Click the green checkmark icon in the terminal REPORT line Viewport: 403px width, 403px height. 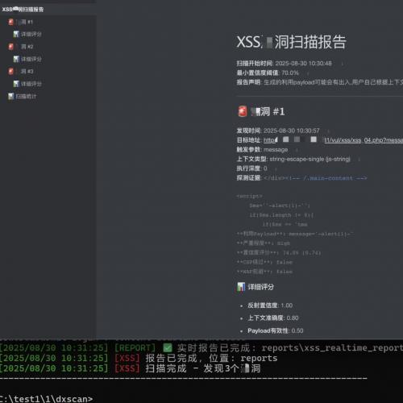click(x=168, y=348)
